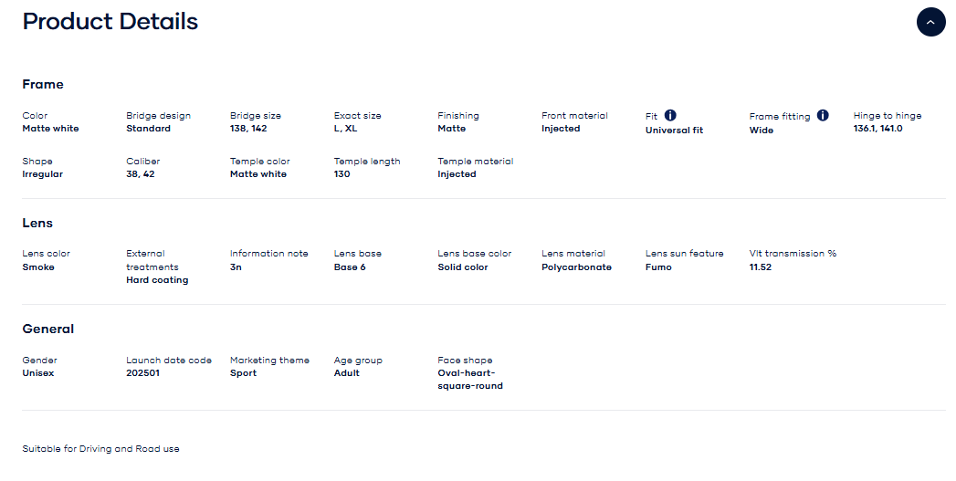Click the General section heading
The image size is (956, 481).
click(x=48, y=329)
